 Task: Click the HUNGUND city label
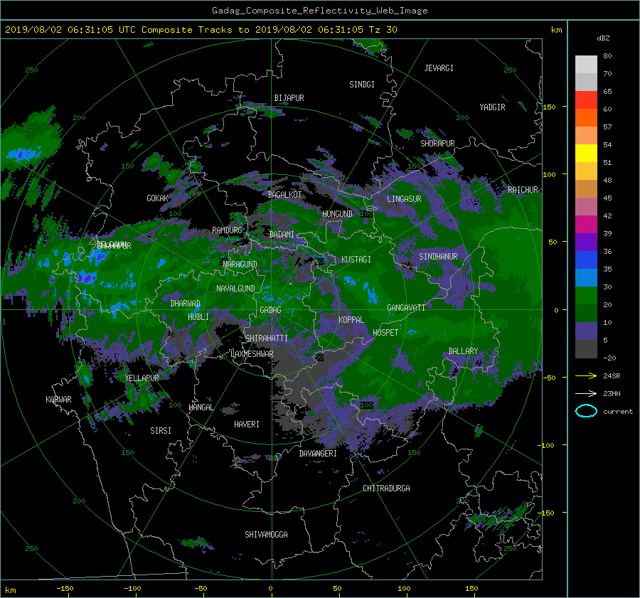pyautogui.click(x=337, y=214)
